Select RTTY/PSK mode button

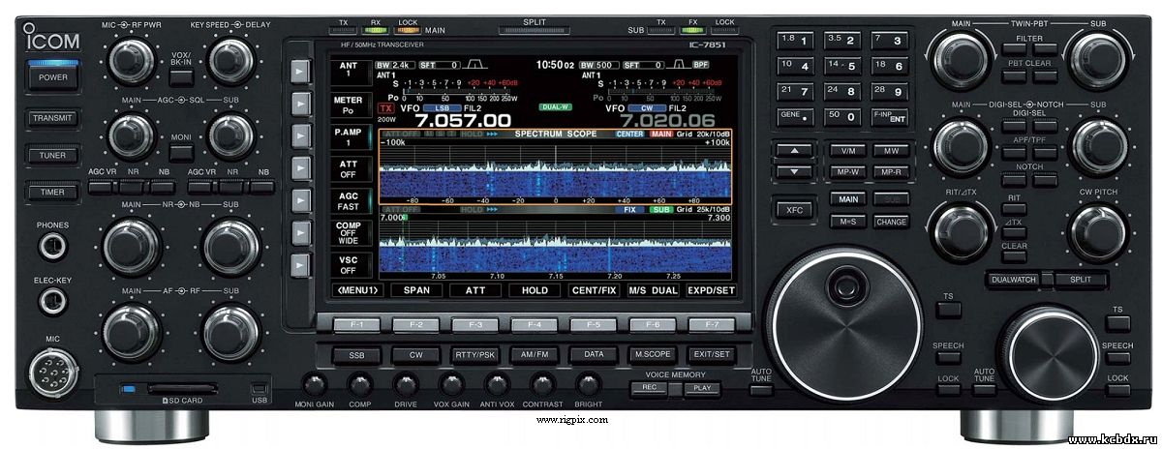click(x=475, y=355)
